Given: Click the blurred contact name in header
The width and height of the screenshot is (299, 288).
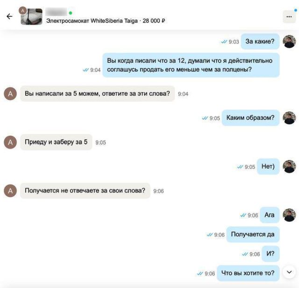Looking at the screenshot, I should 56,12.
